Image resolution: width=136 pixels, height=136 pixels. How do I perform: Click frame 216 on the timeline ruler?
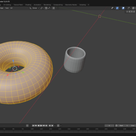(115, 129)
